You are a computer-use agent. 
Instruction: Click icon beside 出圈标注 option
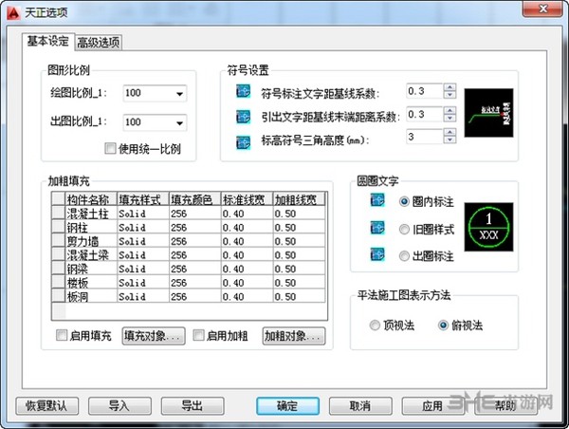[377, 254]
